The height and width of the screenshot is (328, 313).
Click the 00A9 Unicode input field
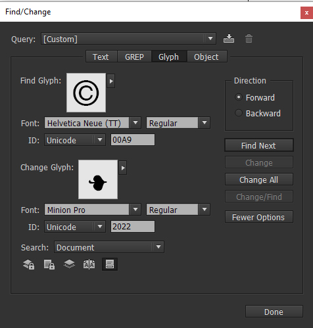pyautogui.click(x=133, y=140)
